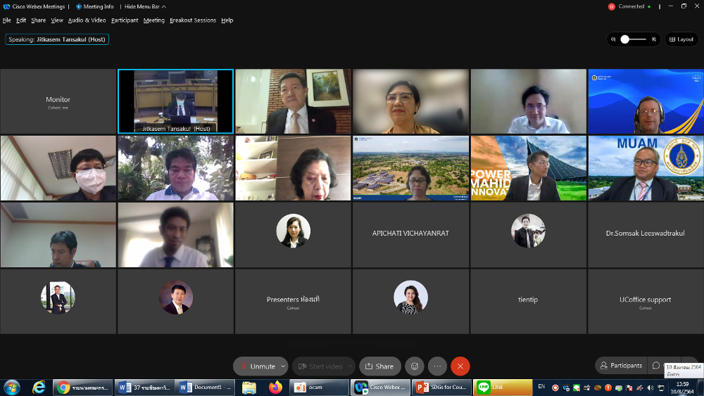Unmute the microphone

[257, 366]
